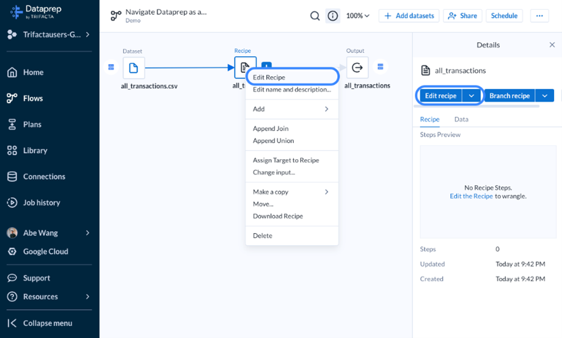Image resolution: width=562 pixels, height=338 pixels.
Task: Choose Edit name and description...
Action: coord(292,90)
